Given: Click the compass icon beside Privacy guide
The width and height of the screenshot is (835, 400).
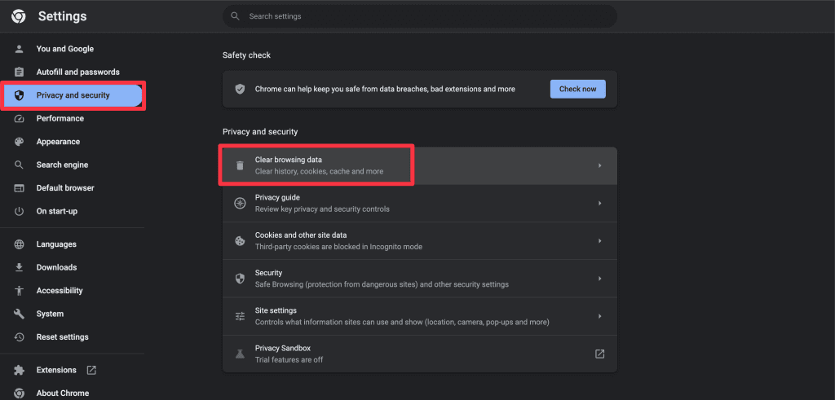Looking at the screenshot, I should tap(241, 203).
